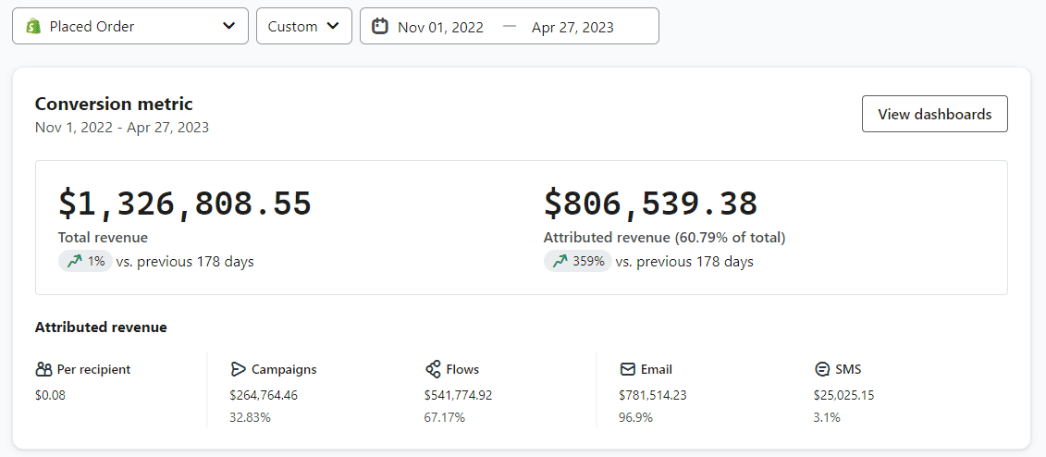Click the Shopify bag icon

(x=33, y=26)
